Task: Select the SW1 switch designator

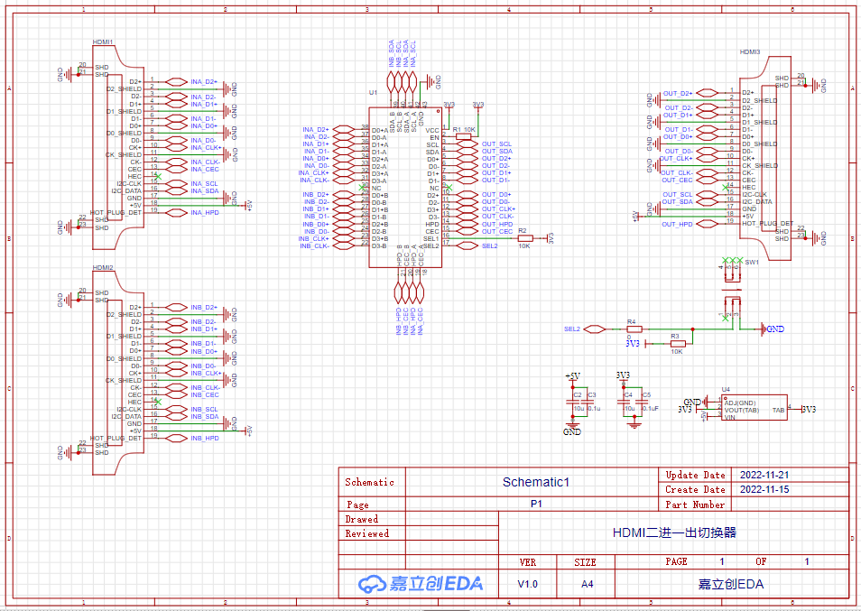Action: coord(752,263)
